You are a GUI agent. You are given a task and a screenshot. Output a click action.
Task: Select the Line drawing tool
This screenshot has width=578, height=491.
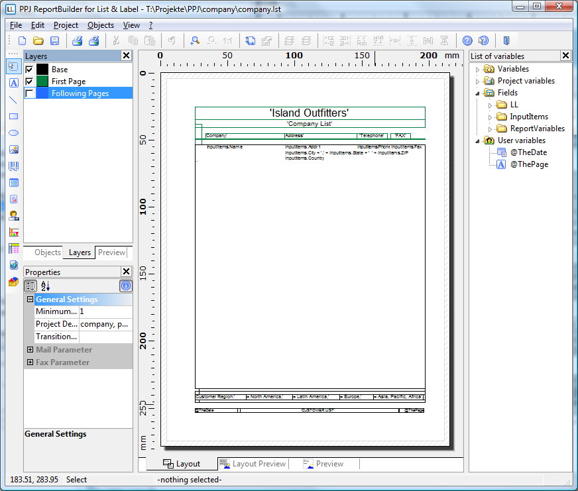pyautogui.click(x=14, y=99)
